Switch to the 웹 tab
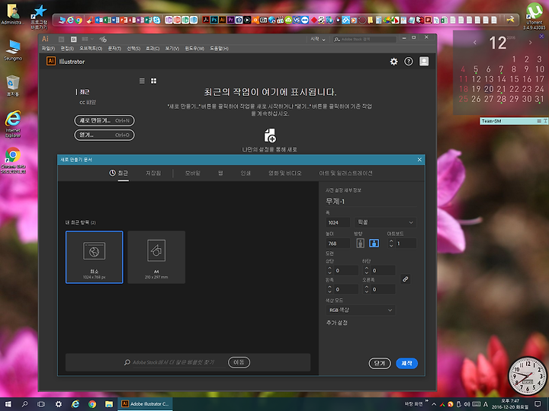Screen dimensions: 549x411 click(x=220, y=173)
